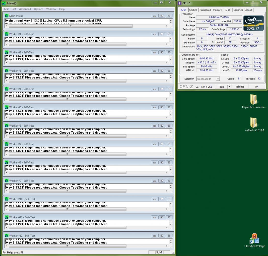Click the Worker #11 window icon

7,217
